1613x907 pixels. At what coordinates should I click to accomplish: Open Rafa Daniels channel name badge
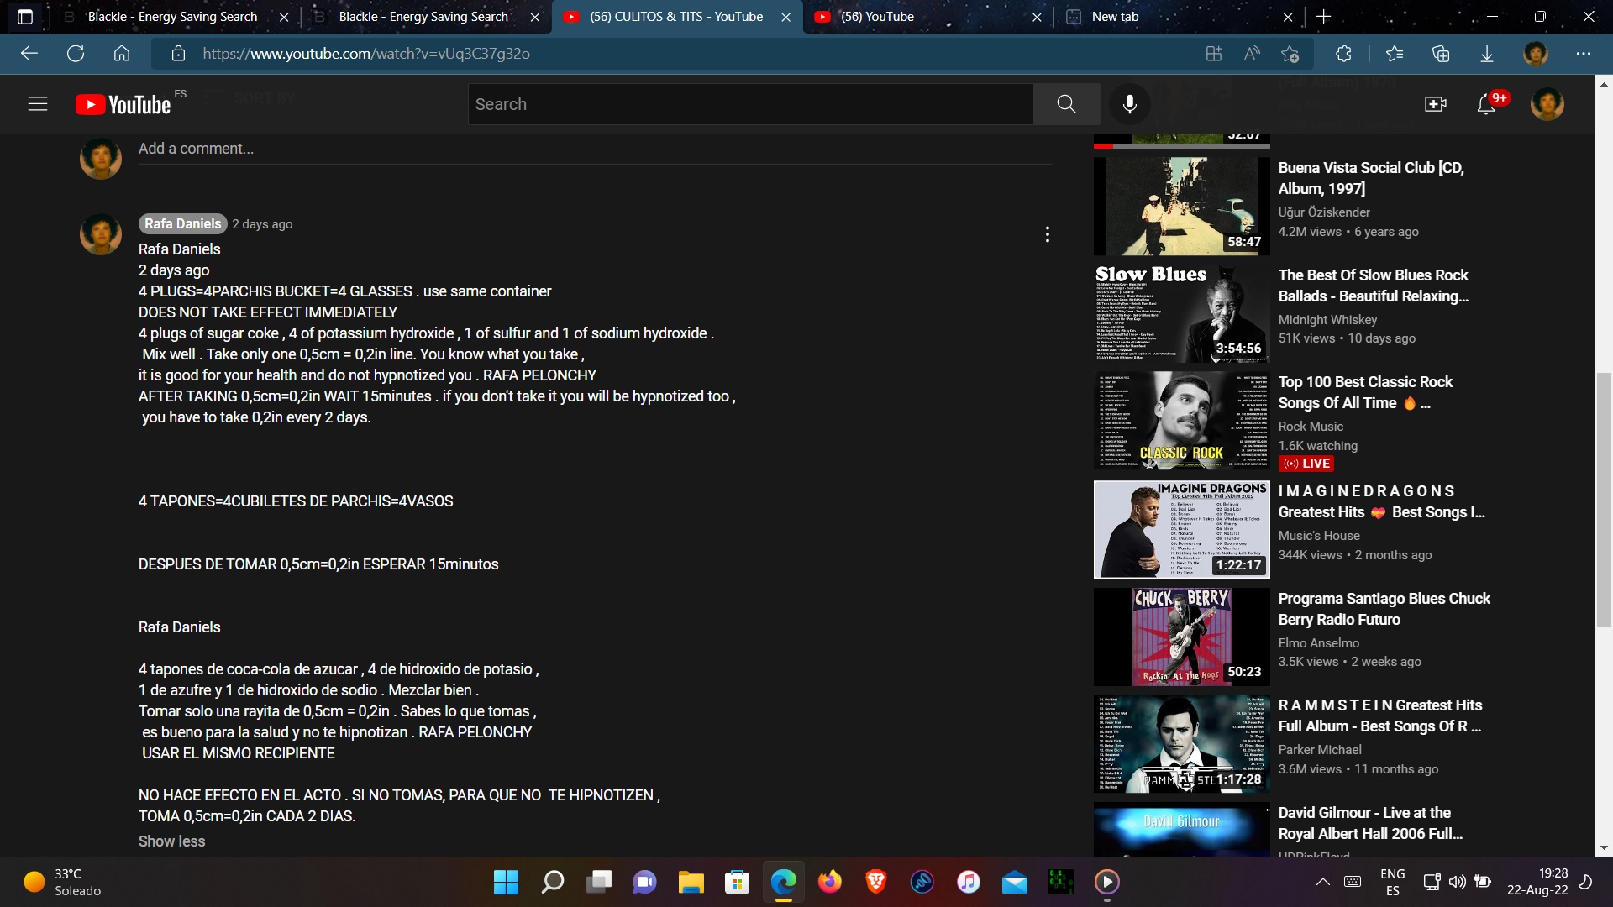182,223
